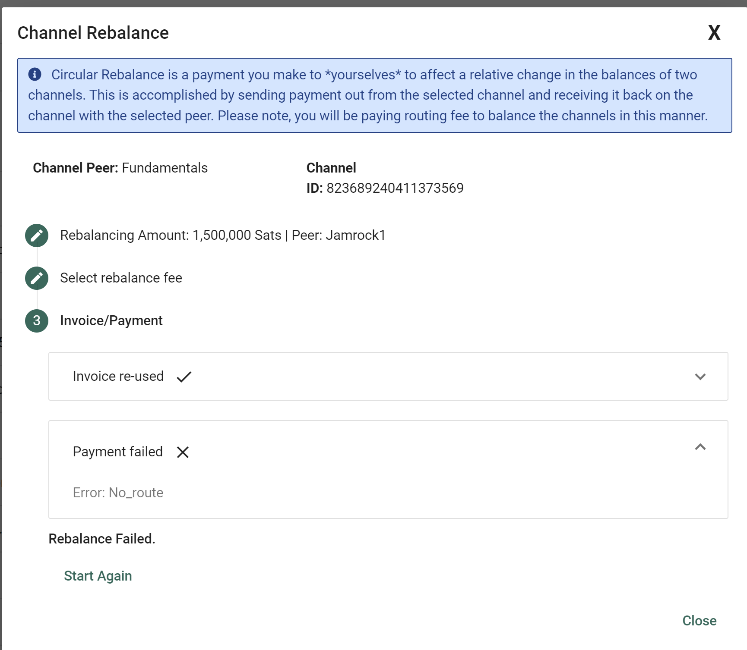Click the checkmark next to Invoice re-used
Screen dimensions: 747x650
click(184, 377)
